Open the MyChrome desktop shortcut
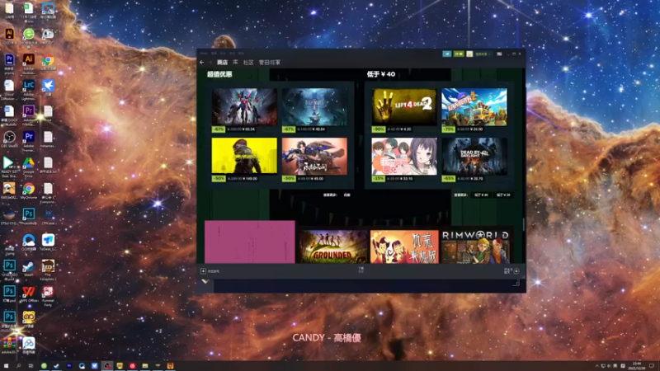660x371 pixels. (x=29, y=191)
